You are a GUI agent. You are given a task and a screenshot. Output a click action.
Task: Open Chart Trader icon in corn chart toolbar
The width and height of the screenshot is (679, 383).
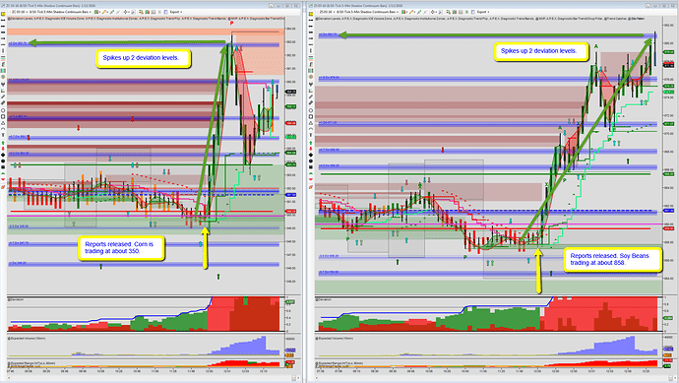[x=141, y=12]
